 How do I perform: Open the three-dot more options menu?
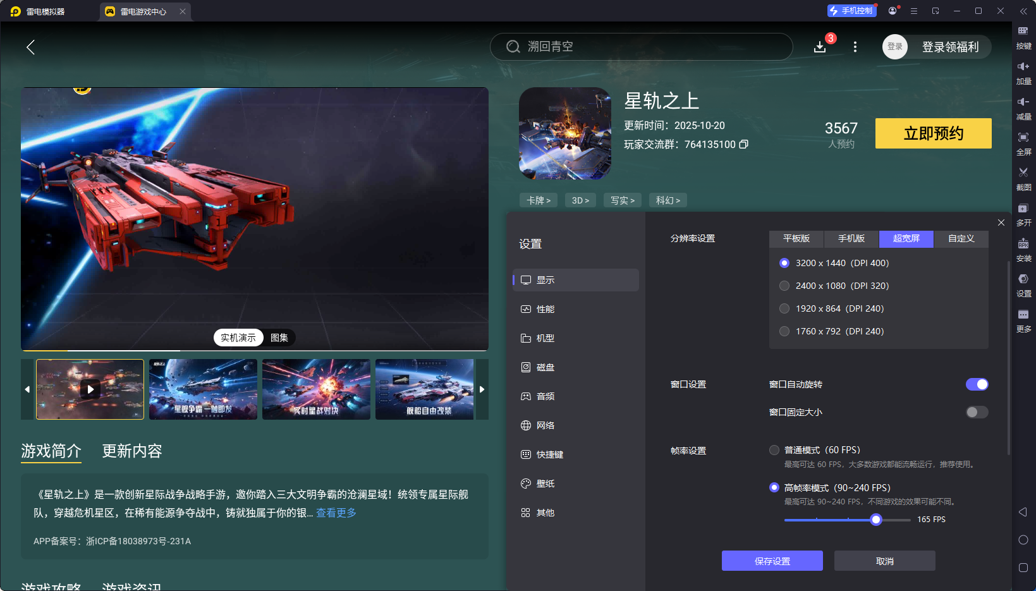855,47
